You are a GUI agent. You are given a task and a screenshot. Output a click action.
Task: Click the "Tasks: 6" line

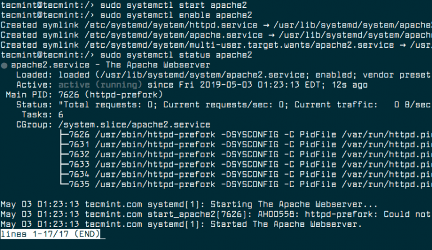pos(40,114)
